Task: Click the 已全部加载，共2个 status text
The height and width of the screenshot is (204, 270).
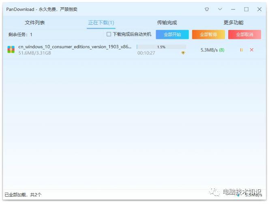Action: click(x=23, y=195)
